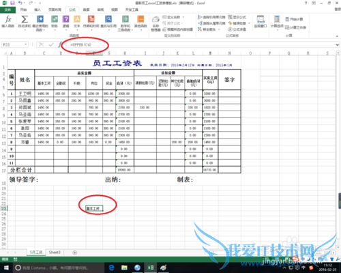341x273 pixels.
Task: Select the 5月工资 worksheet tab
Action: click(x=36, y=253)
